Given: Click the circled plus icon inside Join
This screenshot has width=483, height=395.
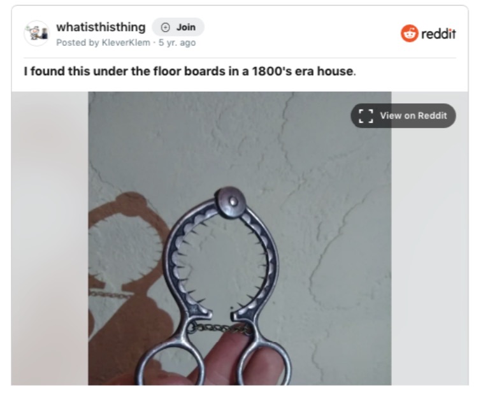Looking at the screenshot, I should pos(166,27).
